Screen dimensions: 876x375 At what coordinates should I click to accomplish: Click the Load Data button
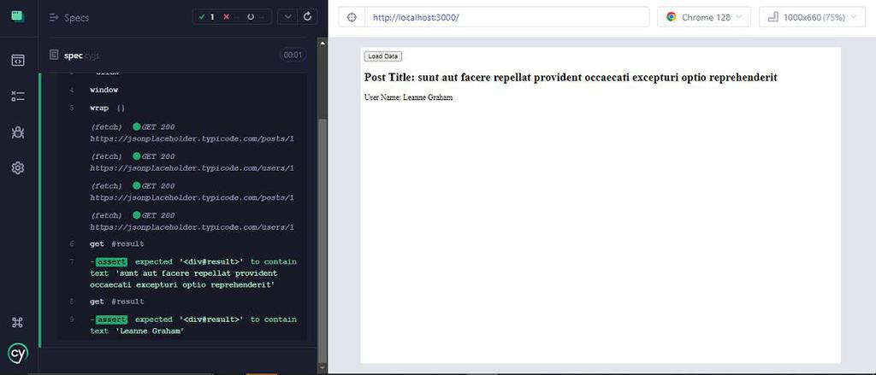click(x=382, y=56)
